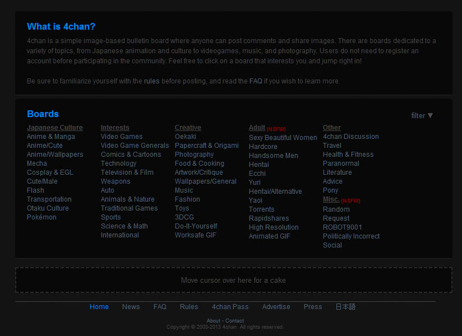Visit the Pokémon board

pyautogui.click(x=41, y=217)
